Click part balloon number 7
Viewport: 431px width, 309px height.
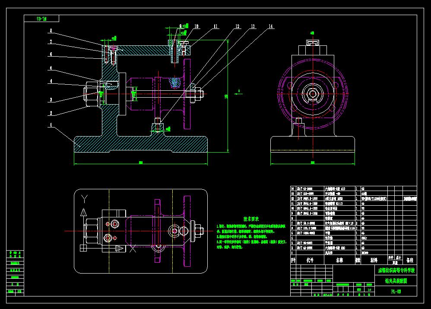click(51, 42)
